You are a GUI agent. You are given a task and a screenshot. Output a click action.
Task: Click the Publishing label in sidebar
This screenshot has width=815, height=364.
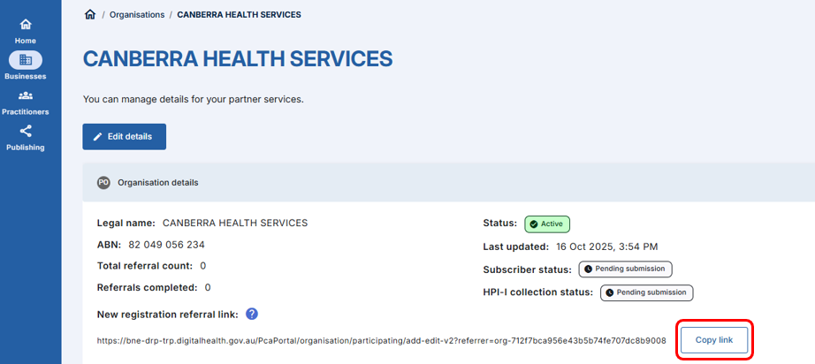coord(26,148)
